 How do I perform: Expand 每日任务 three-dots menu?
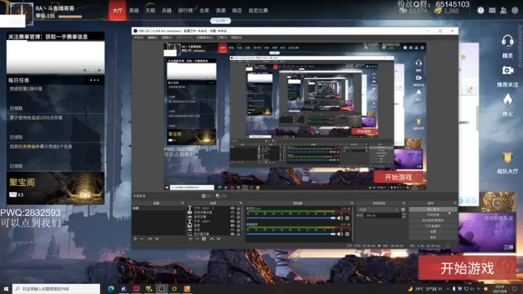click(x=94, y=80)
